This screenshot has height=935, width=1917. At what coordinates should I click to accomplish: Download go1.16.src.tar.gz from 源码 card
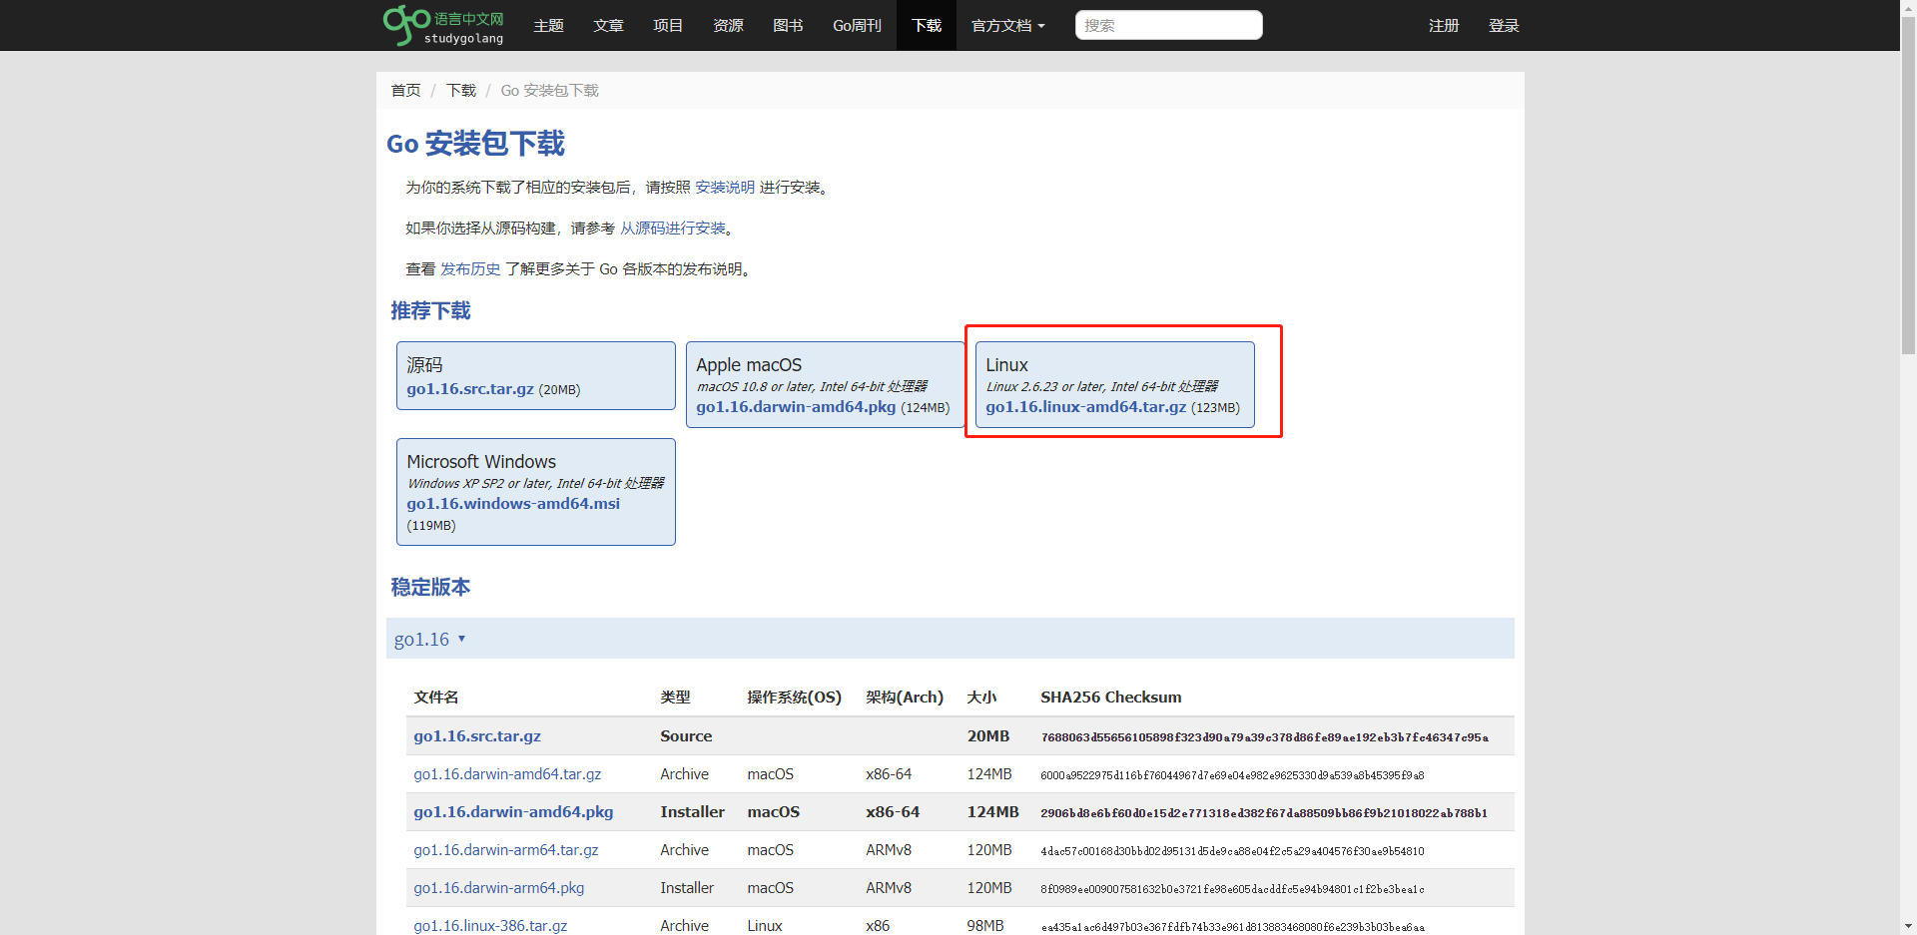(470, 388)
